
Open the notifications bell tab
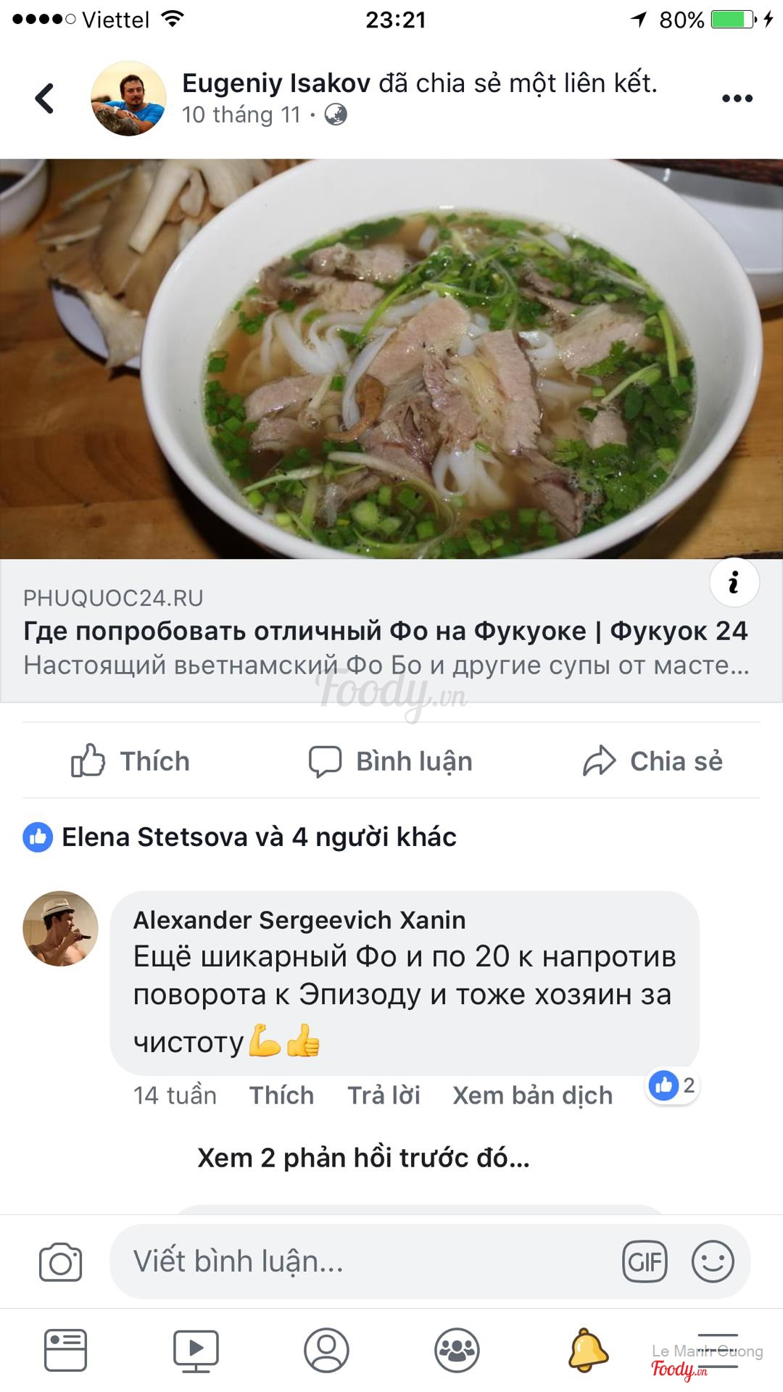[x=587, y=1350]
